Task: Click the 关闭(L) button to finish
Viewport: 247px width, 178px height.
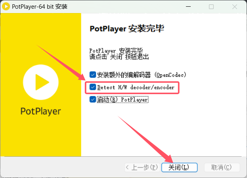Action: click(179, 167)
